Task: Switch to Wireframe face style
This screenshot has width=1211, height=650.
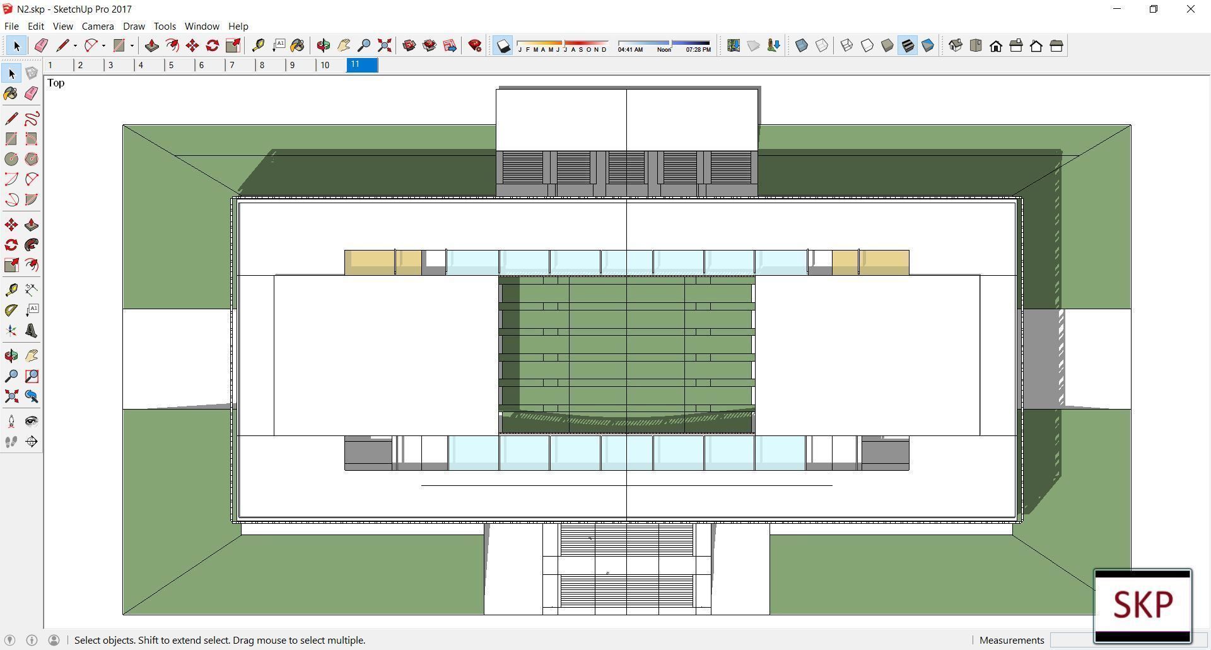Action: pyautogui.click(x=847, y=45)
